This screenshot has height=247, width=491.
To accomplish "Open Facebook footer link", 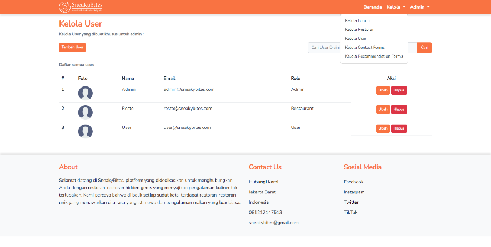I will [x=354, y=182].
